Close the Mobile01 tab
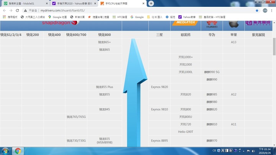 [47, 3]
